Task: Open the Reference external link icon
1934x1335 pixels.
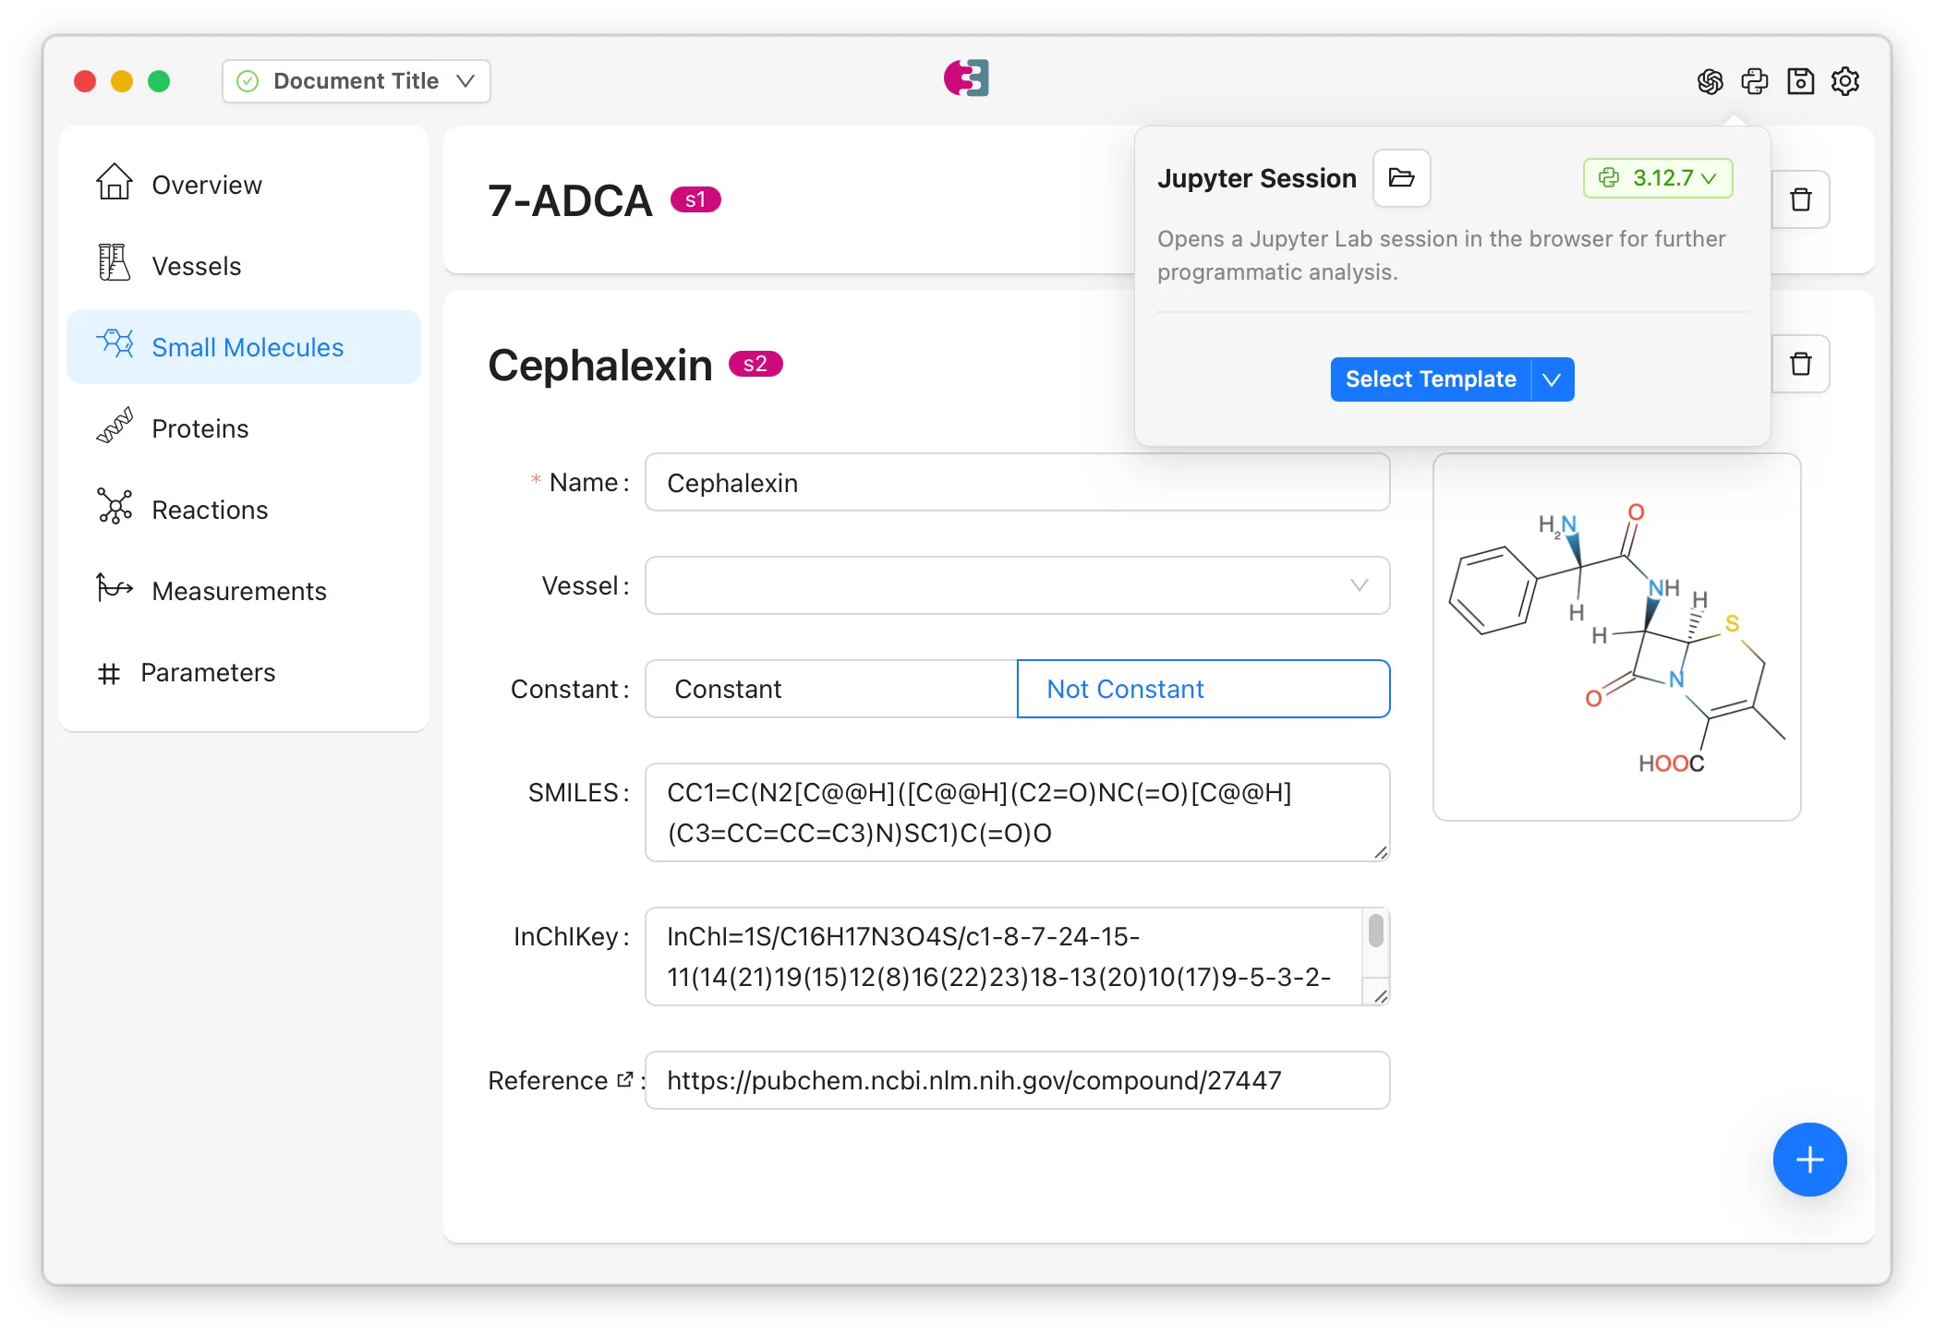Action: tap(625, 1079)
